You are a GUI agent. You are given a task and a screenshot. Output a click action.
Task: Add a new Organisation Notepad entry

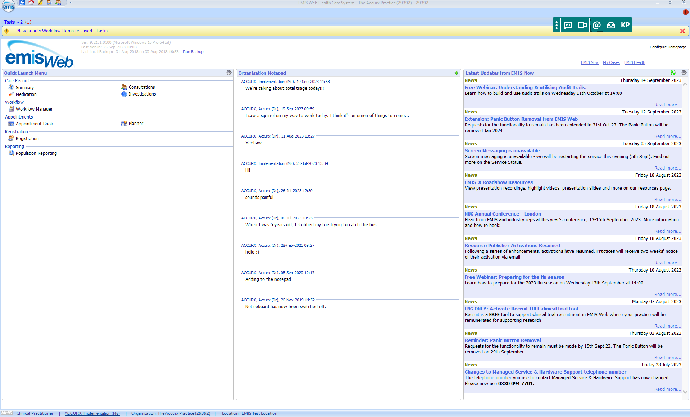(457, 73)
